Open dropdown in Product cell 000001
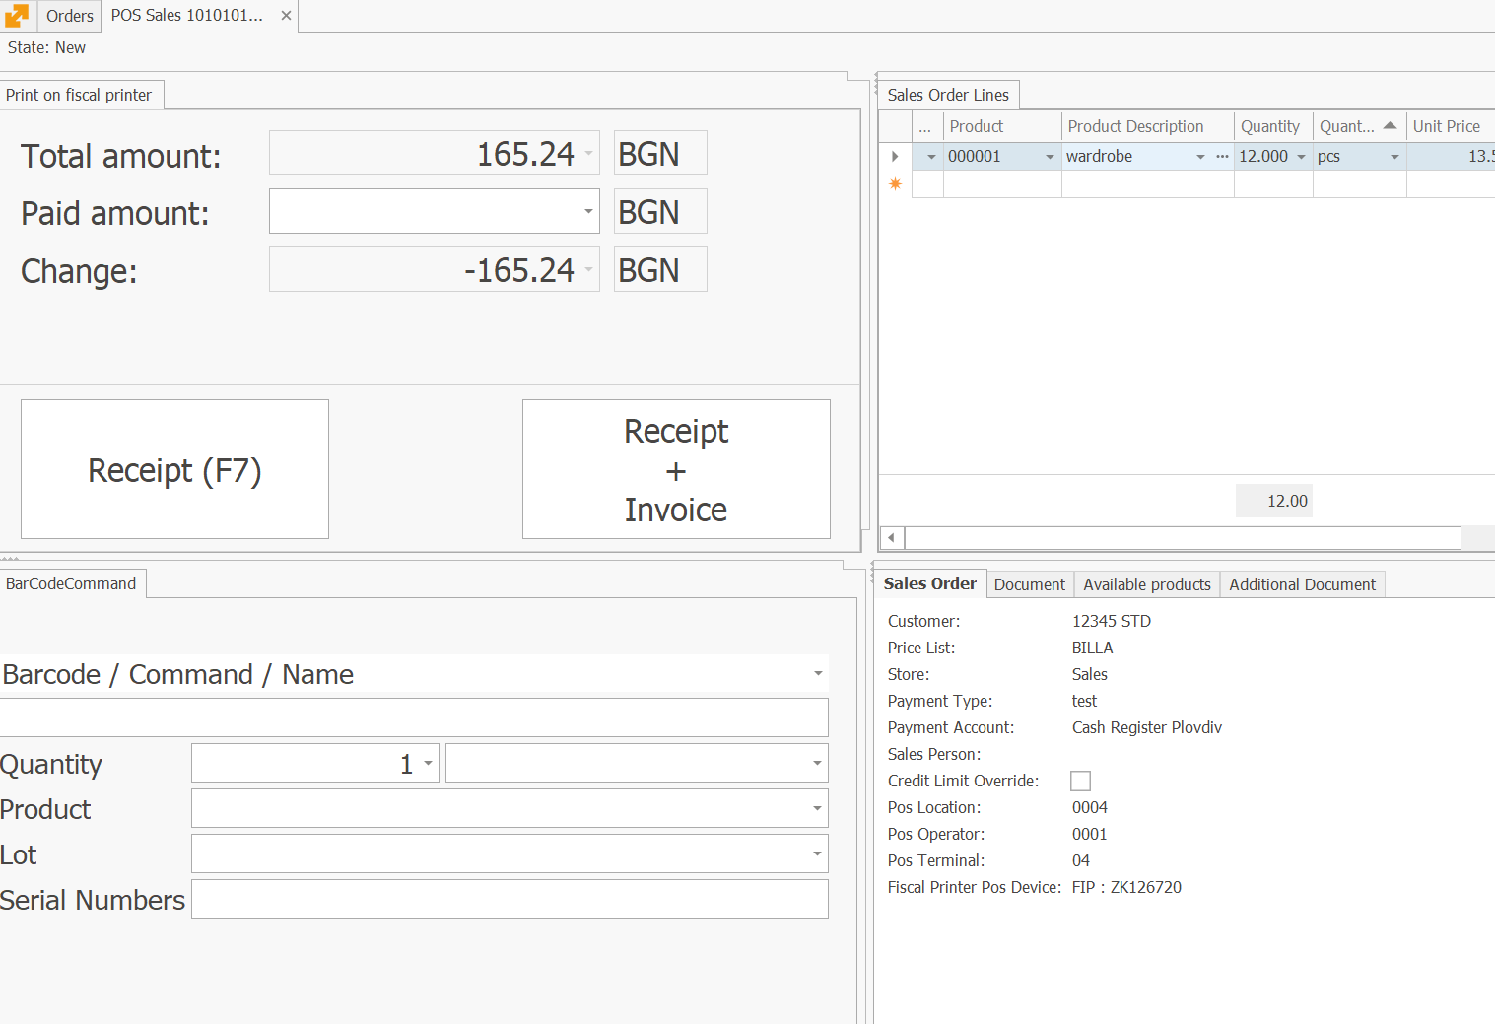The width and height of the screenshot is (1495, 1024). click(x=1050, y=157)
